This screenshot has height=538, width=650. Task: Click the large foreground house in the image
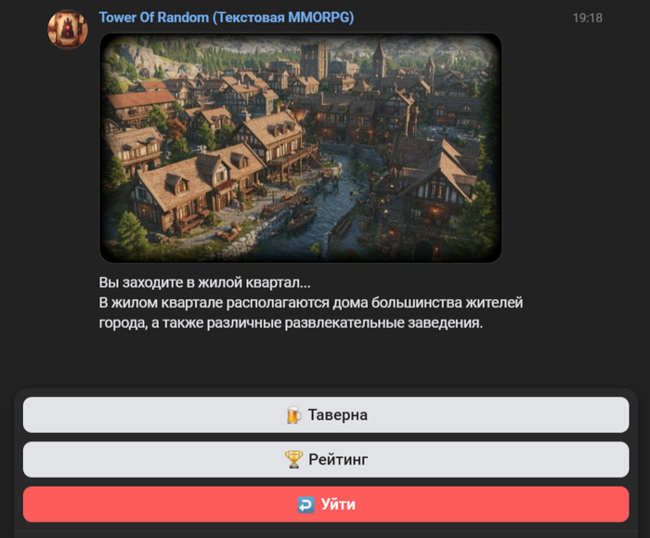coord(195,189)
